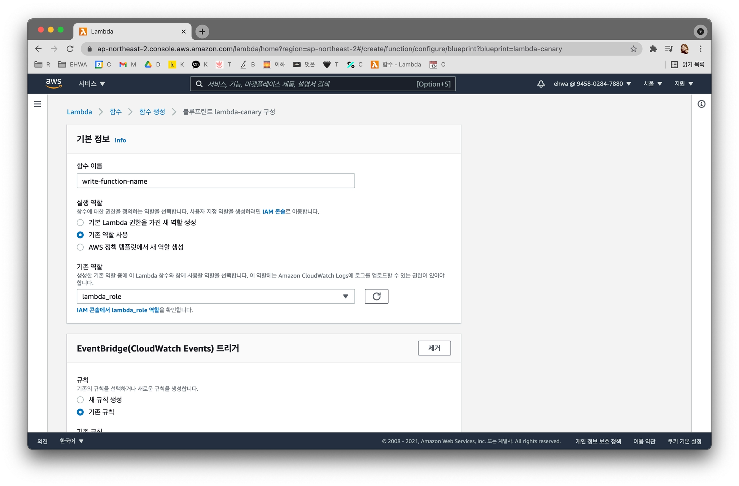The image size is (739, 486).
Task: Bookmark page with the star icon
Action: pyautogui.click(x=633, y=49)
